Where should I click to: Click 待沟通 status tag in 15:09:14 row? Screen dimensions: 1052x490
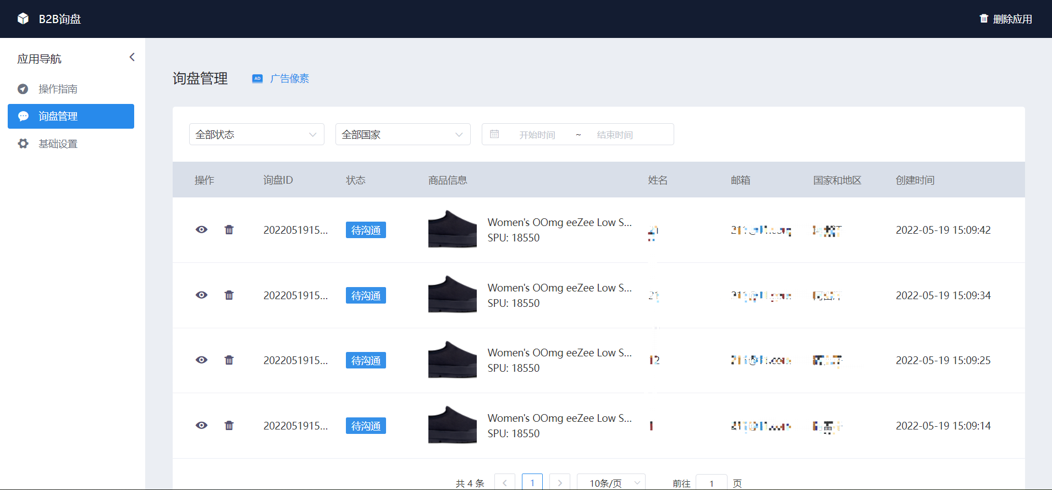click(x=366, y=426)
